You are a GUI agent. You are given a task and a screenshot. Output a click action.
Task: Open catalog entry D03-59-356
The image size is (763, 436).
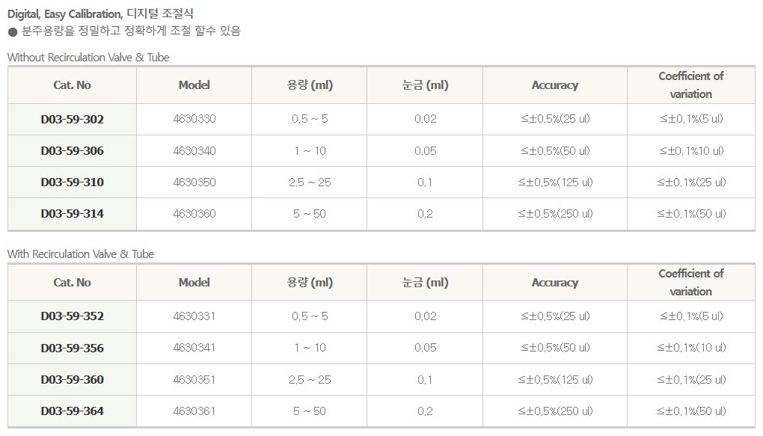[x=73, y=349]
